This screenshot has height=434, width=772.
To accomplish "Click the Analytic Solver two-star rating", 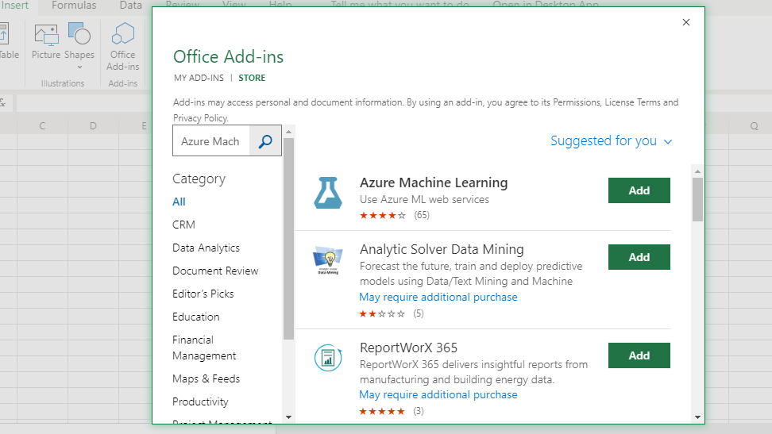I will [382, 313].
